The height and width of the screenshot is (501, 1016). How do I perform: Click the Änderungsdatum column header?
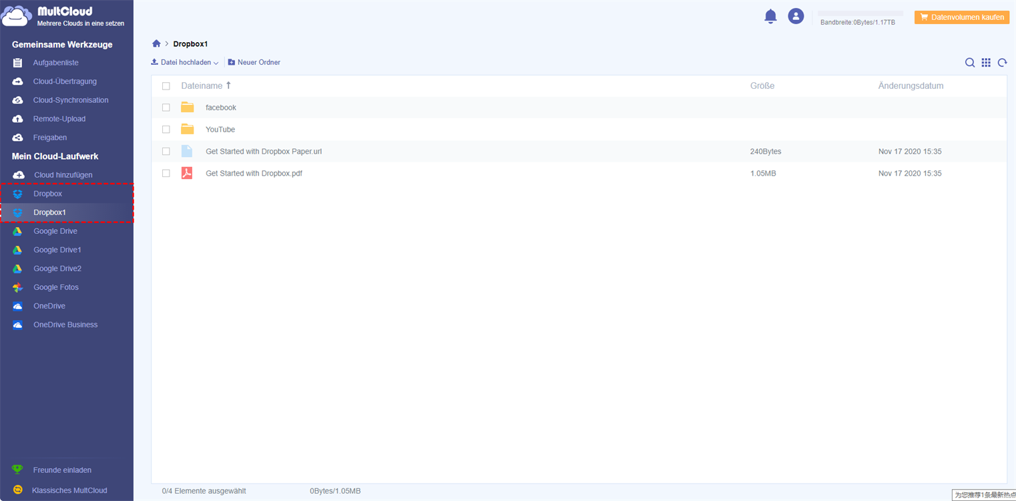click(911, 86)
